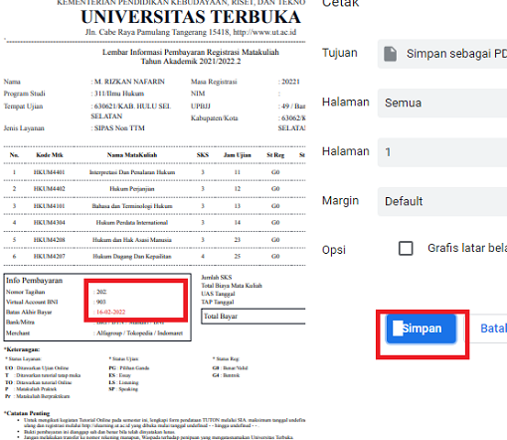Viewport: 507px width, 440px height.
Task: Click the Cetak dialog title
Action: coord(340,3)
